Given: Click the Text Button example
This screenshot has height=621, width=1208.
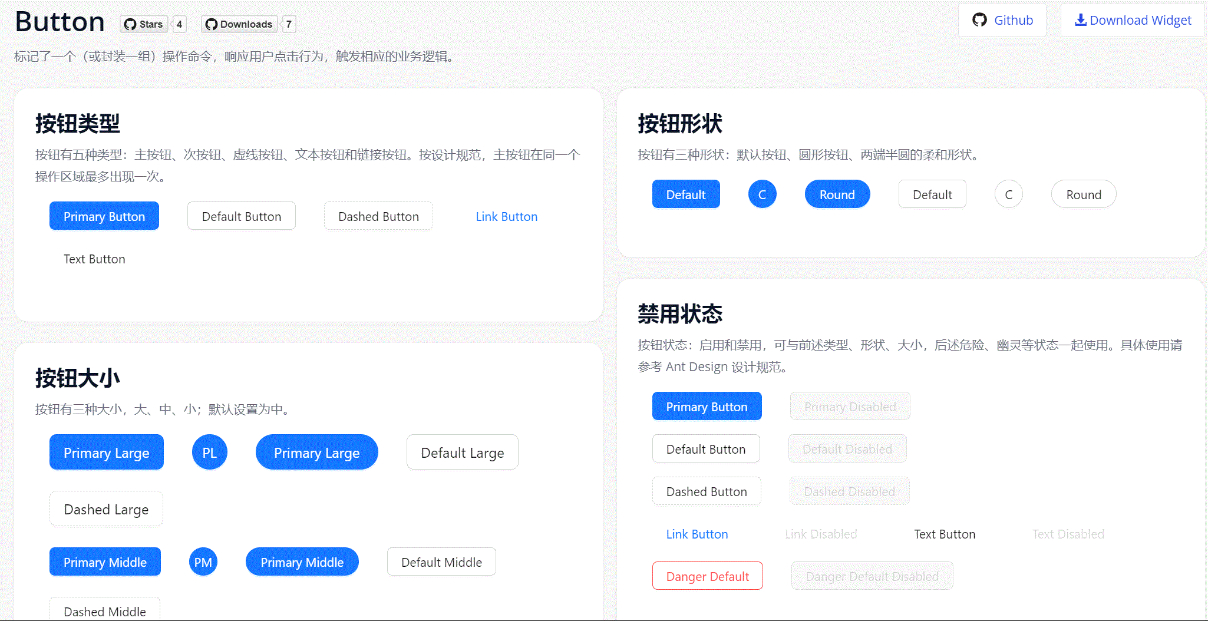Looking at the screenshot, I should [x=94, y=259].
